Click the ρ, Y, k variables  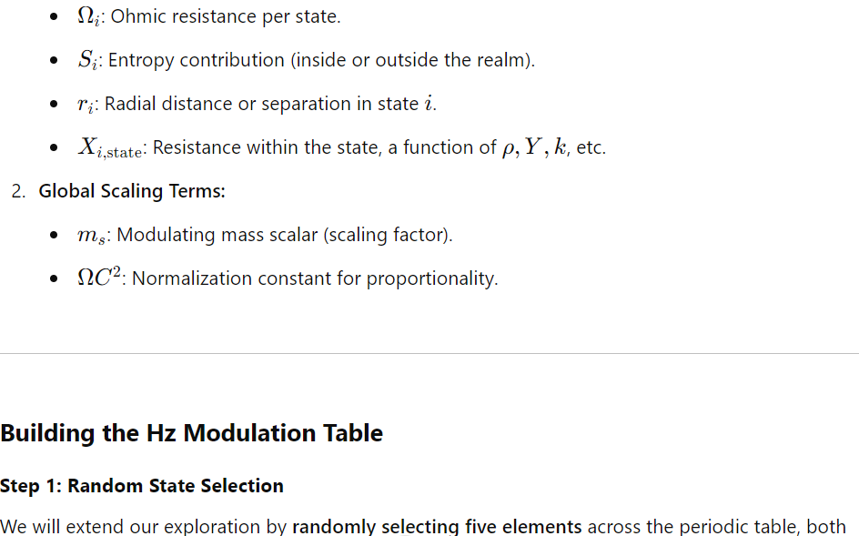click(x=535, y=147)
